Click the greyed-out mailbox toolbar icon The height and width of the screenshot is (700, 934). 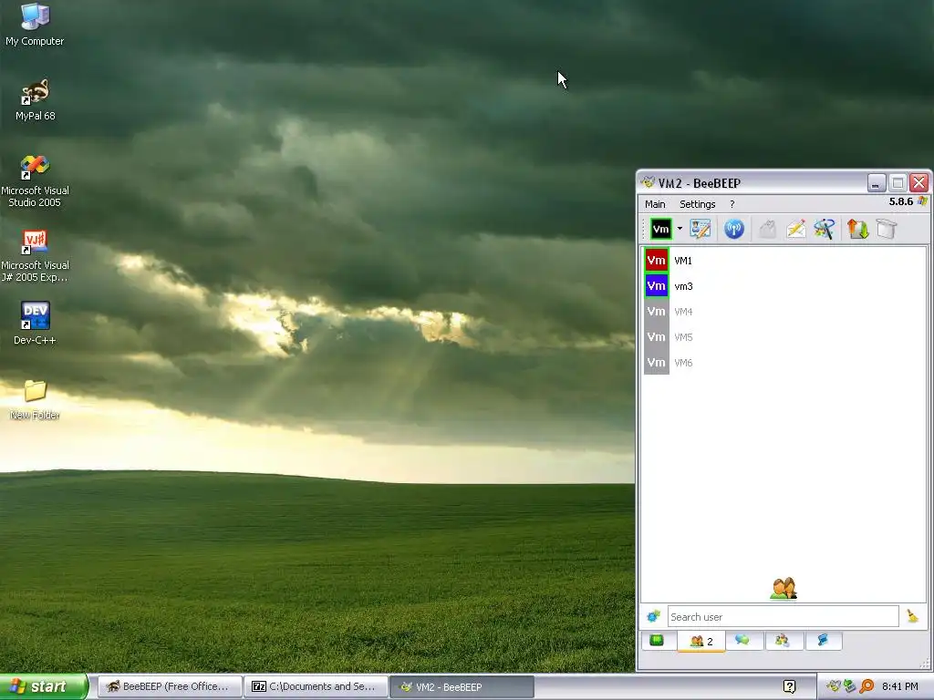tap(768, 229)
